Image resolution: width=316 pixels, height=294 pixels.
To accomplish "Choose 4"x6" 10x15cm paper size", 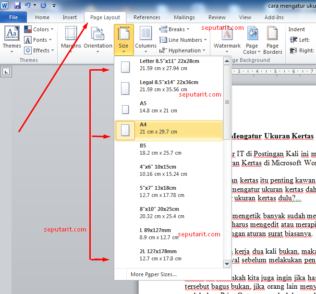I will click(x=169, y=172).
